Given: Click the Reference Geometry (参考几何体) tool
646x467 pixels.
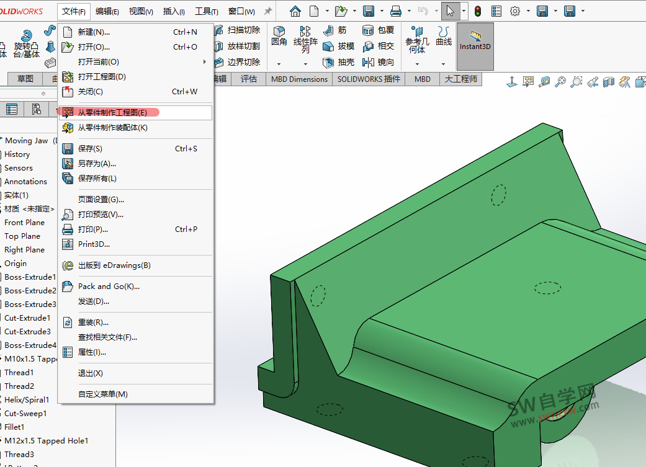Looking at the screenshot, I should 417,40.
